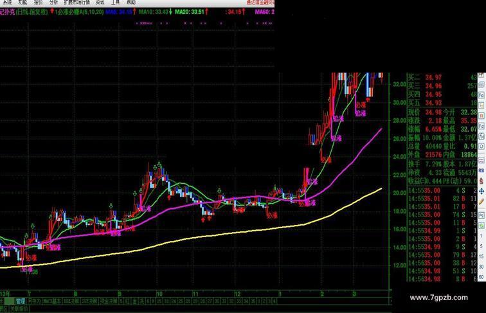The height and width of the screenshot is (313, 486).
Task: Click the month 10 time axis label
Action: pyautogui.click(x=159, y=294)
